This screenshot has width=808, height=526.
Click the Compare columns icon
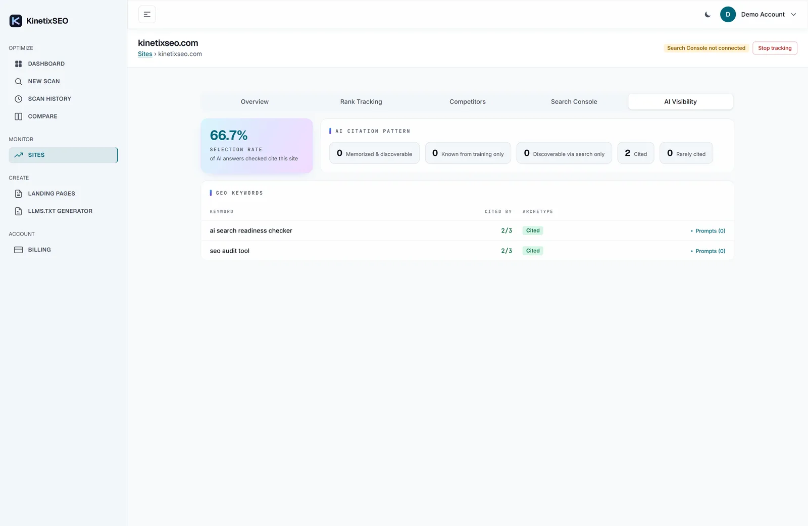19,116
